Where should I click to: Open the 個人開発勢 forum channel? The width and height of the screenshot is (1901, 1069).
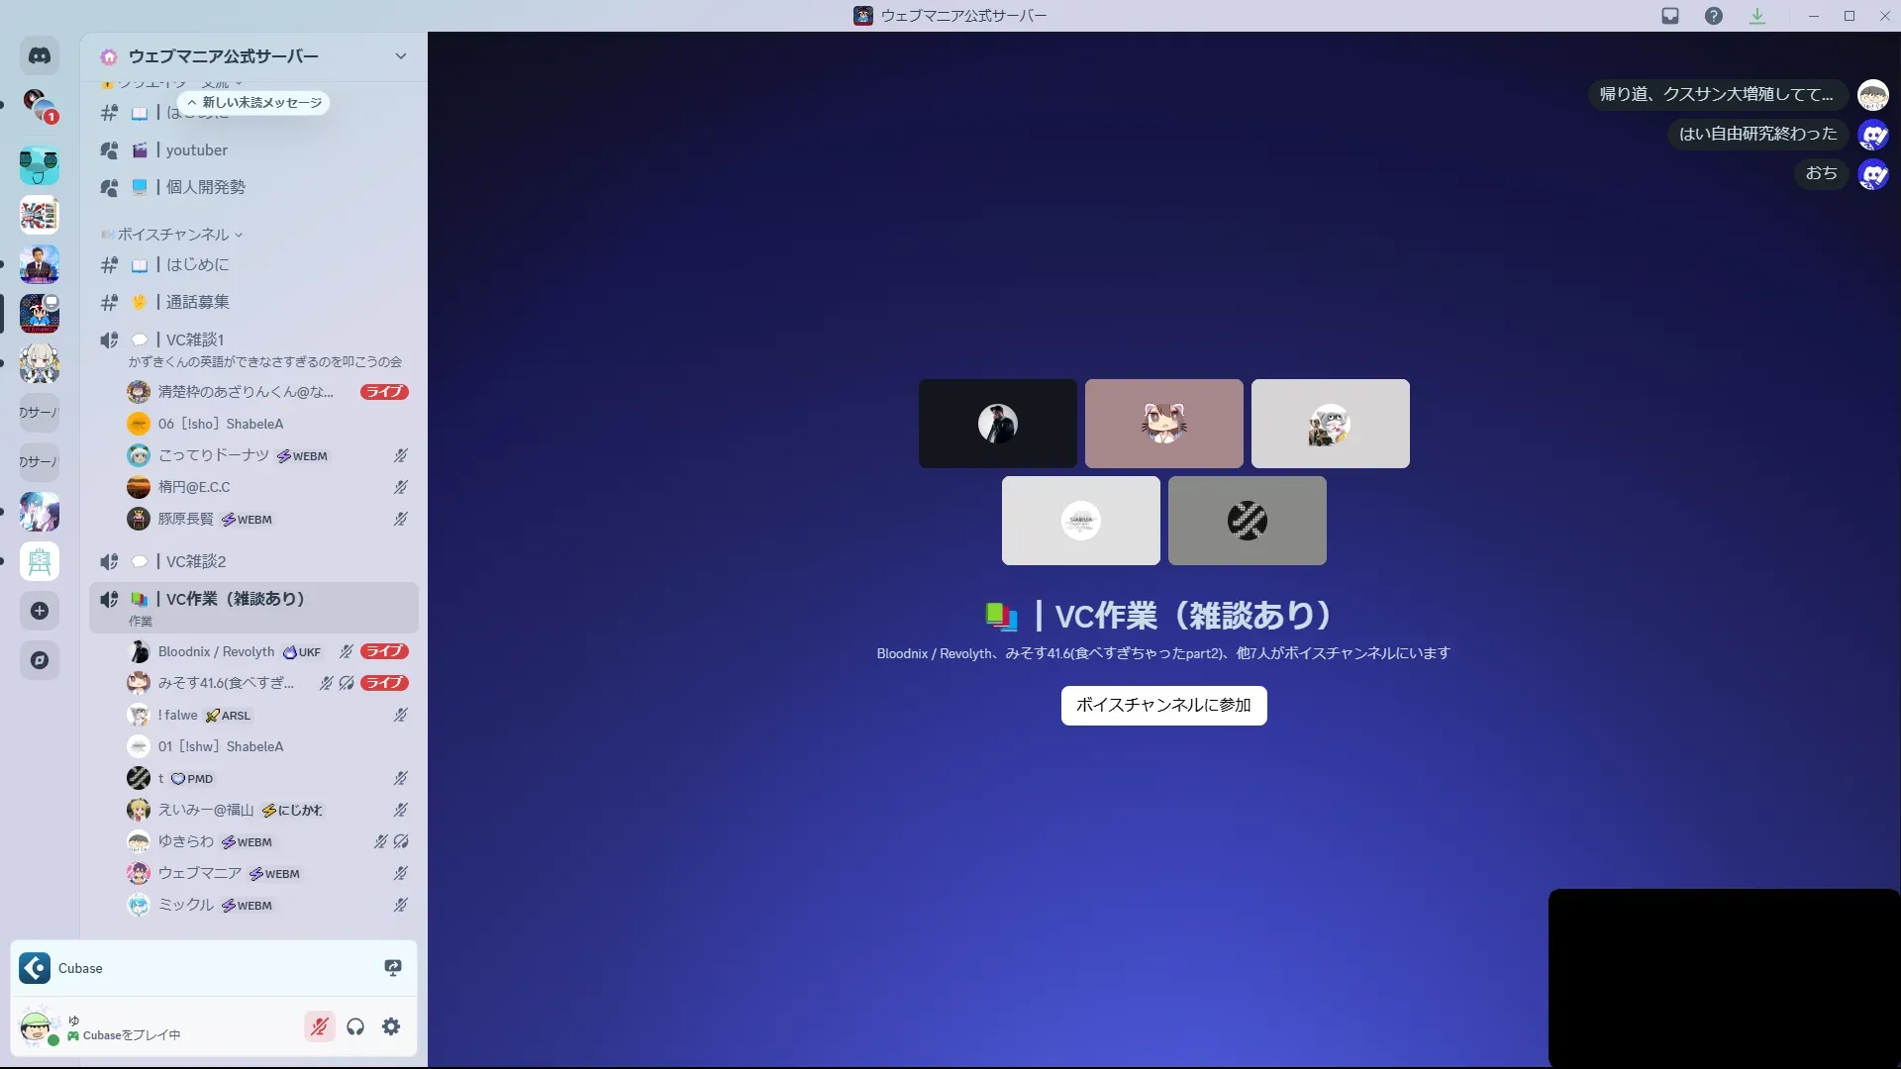click(x=205, y=187)
